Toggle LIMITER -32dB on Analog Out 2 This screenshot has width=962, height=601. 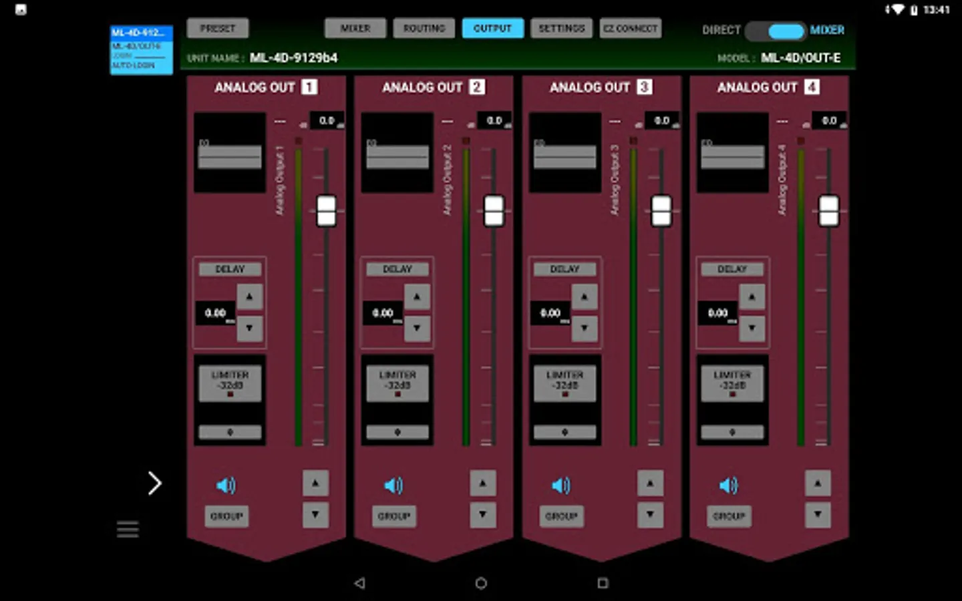click(397, 383)
